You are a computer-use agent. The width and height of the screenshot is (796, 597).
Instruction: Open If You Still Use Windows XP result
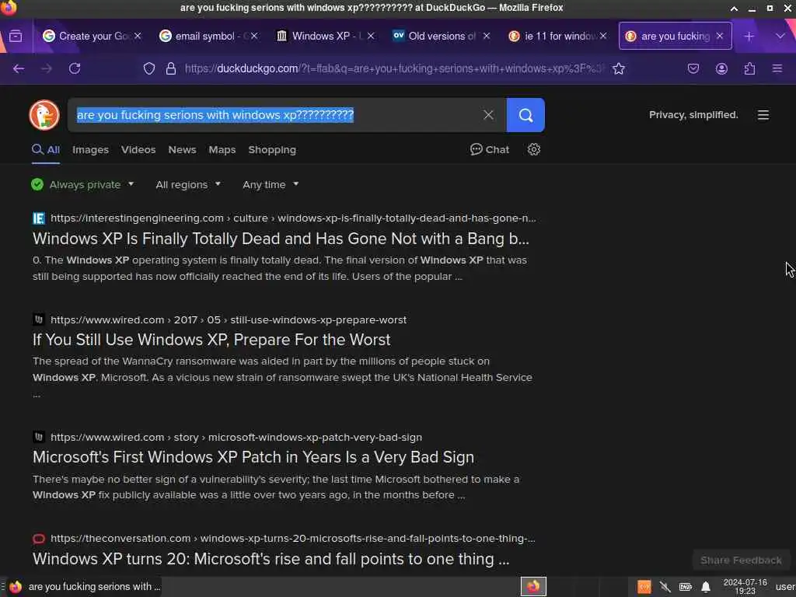(x=211, y=340)
